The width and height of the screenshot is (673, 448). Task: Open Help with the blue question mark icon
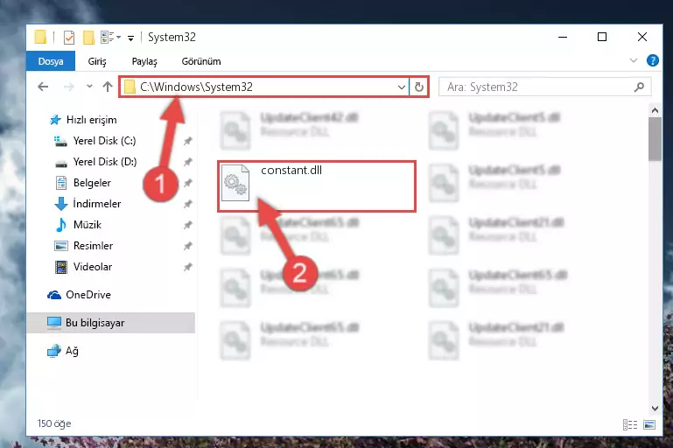coord(652,60)
